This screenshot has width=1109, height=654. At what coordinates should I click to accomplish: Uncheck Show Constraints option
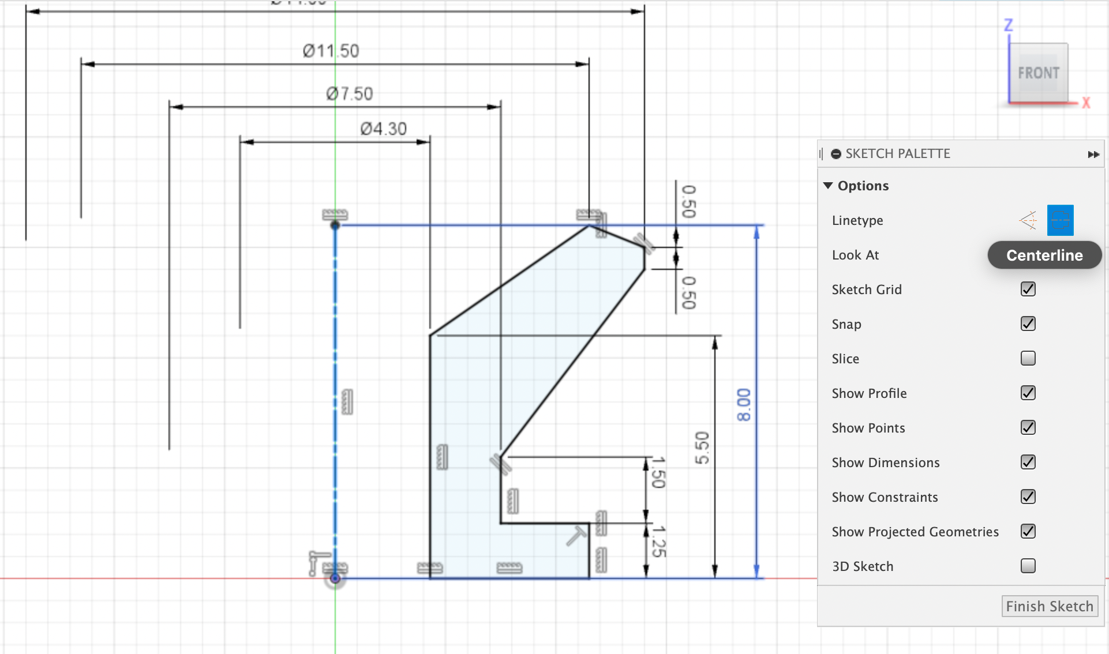tap(1028, 497)
